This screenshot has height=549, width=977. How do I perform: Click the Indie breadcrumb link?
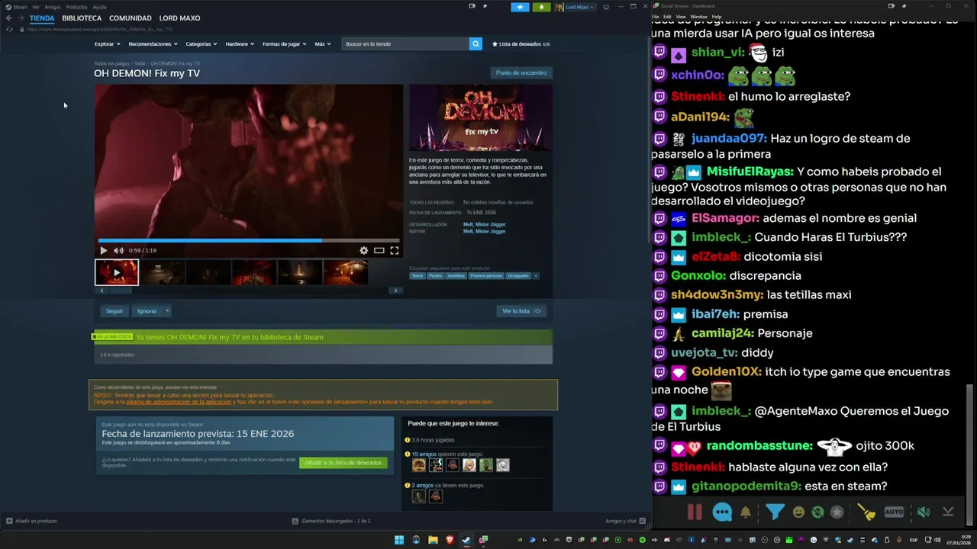(140, 63)
